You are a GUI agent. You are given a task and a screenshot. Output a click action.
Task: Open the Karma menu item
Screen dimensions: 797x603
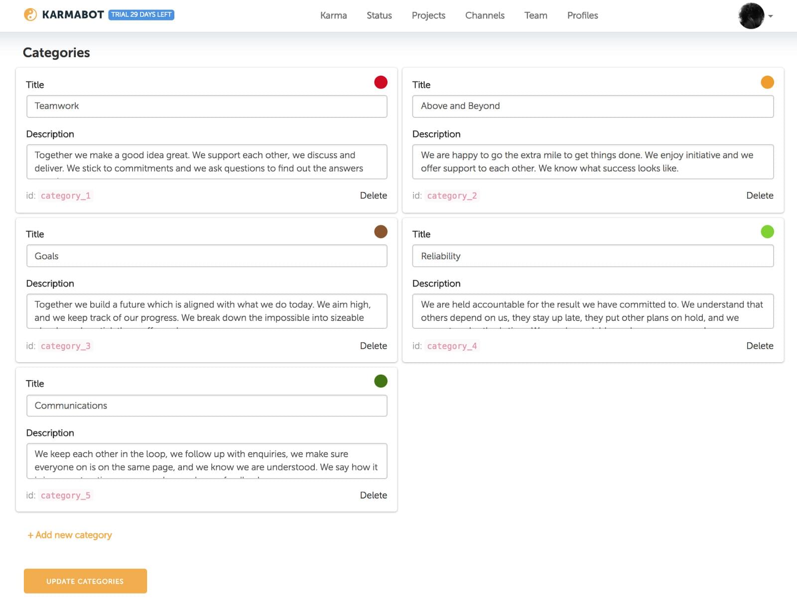(333, 15)
